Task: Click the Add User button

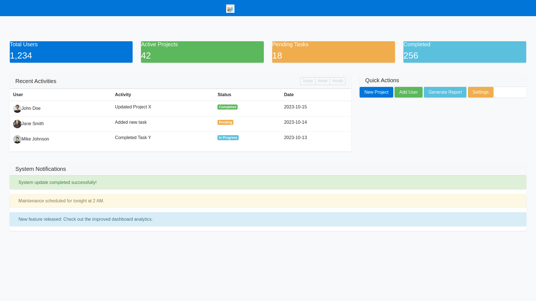Action: pyautogui.click(x=408, y=92)
